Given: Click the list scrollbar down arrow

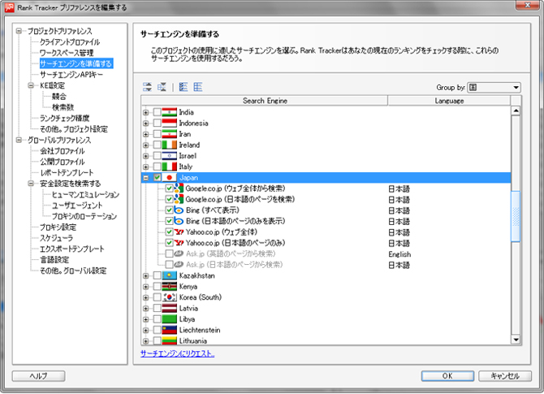Looking at the screenshot, I should (516, 340).
